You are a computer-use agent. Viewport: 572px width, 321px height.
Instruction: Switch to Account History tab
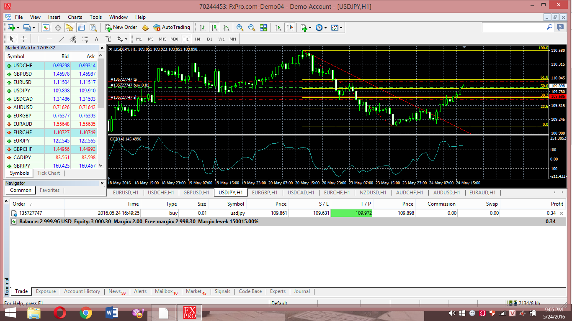point(82,291)
